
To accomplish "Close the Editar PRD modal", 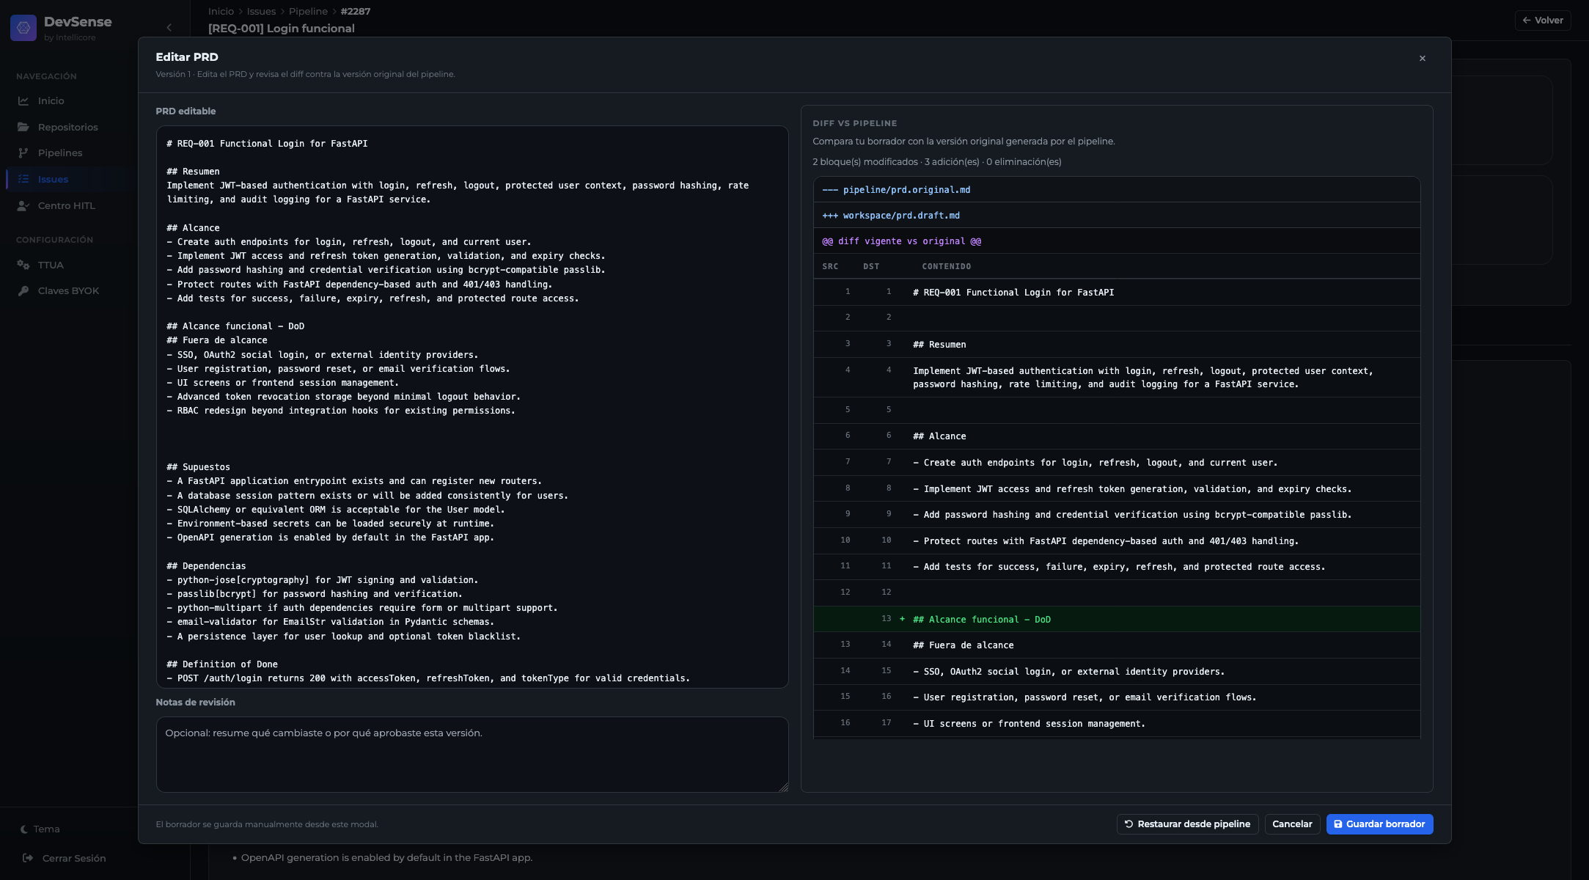I will [1422, 59].
